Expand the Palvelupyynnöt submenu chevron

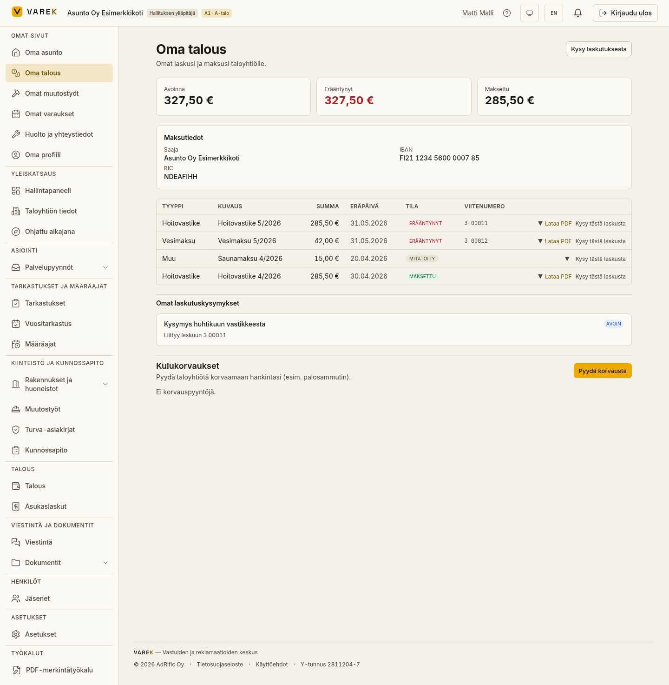coord(105,267)
